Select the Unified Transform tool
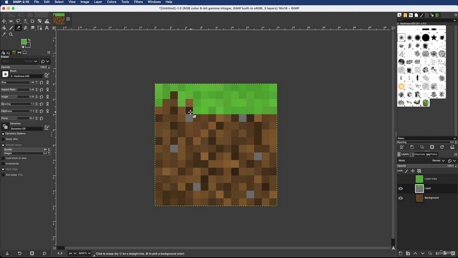The width and height of the screenshot is (458, 258). [40, 21]
